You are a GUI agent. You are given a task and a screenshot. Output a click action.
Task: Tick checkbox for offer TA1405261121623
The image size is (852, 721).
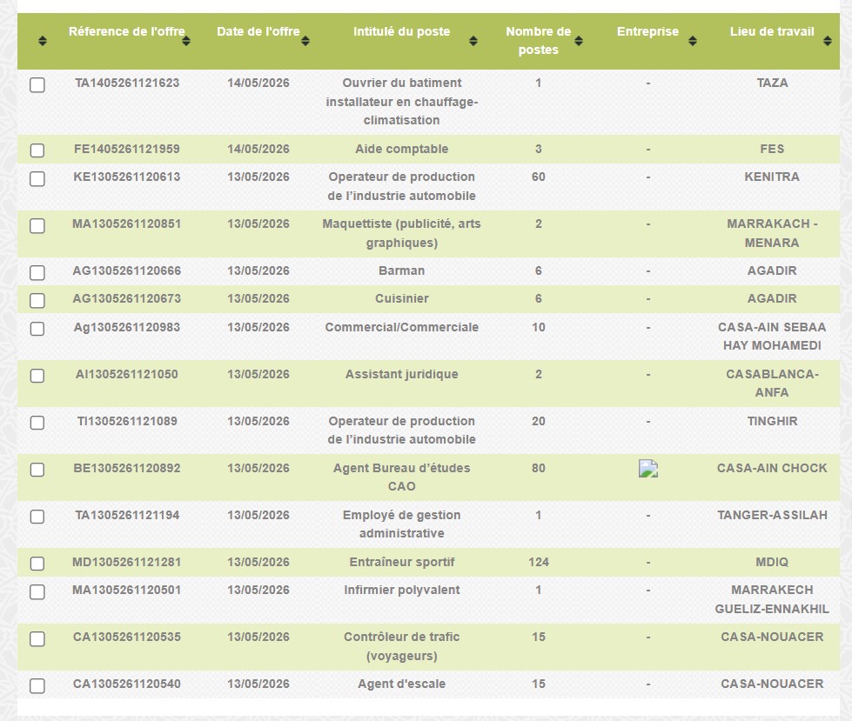(x=37, y=84)
